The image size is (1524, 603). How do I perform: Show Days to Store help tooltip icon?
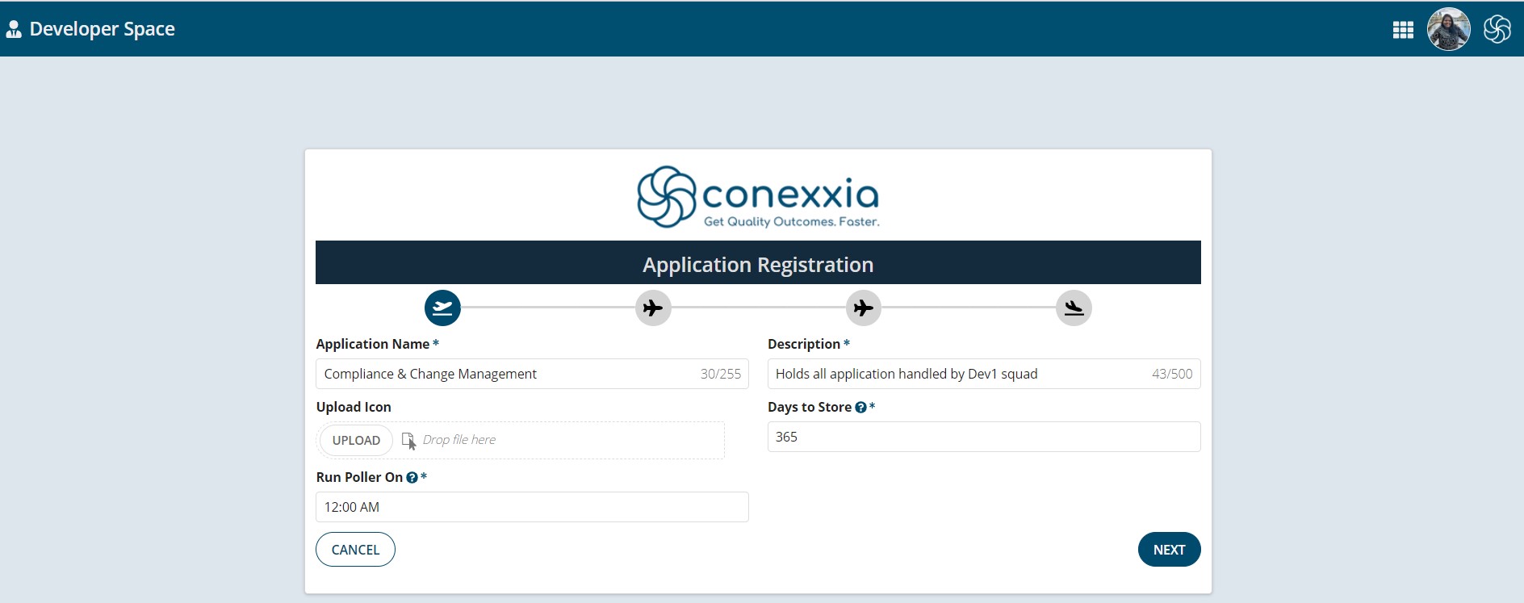[860, 408]
